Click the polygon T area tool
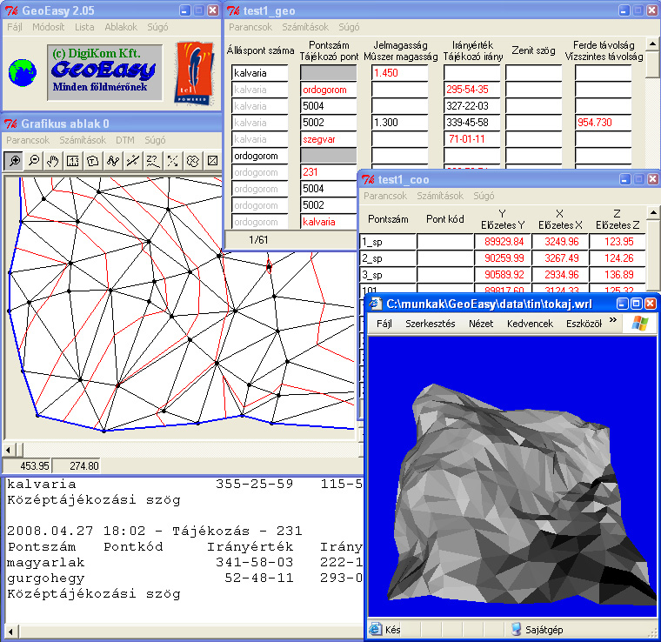Viewport: 661px width, 642px height. (93, 160)
